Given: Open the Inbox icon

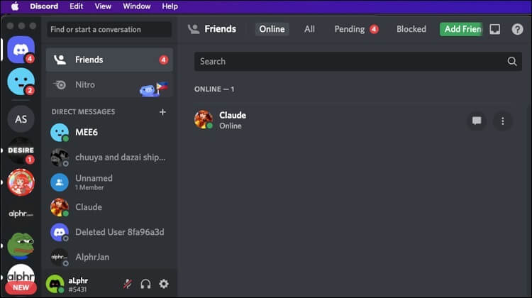Looking at the screenshot, I should pyautogui.click(x=494, y=29).
